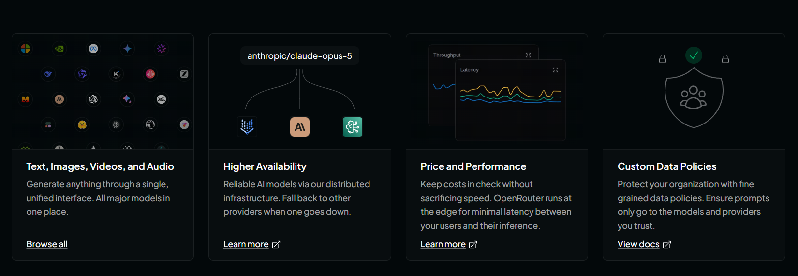This screenshot has width=798, height=276.
Task: Open Learn more under Higher Availability
Action: (251, 244)
